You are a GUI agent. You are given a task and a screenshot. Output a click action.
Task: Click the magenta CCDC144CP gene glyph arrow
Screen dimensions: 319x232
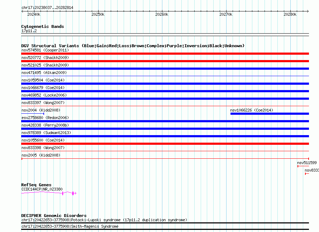click(49, 193)
